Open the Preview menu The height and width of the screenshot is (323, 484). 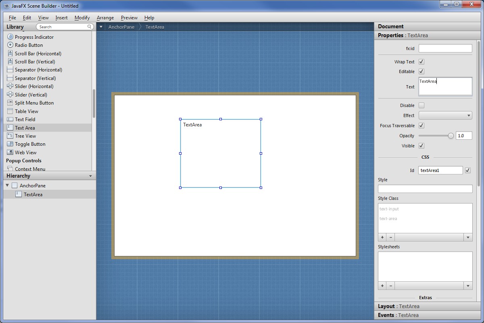tap(129, 18)
